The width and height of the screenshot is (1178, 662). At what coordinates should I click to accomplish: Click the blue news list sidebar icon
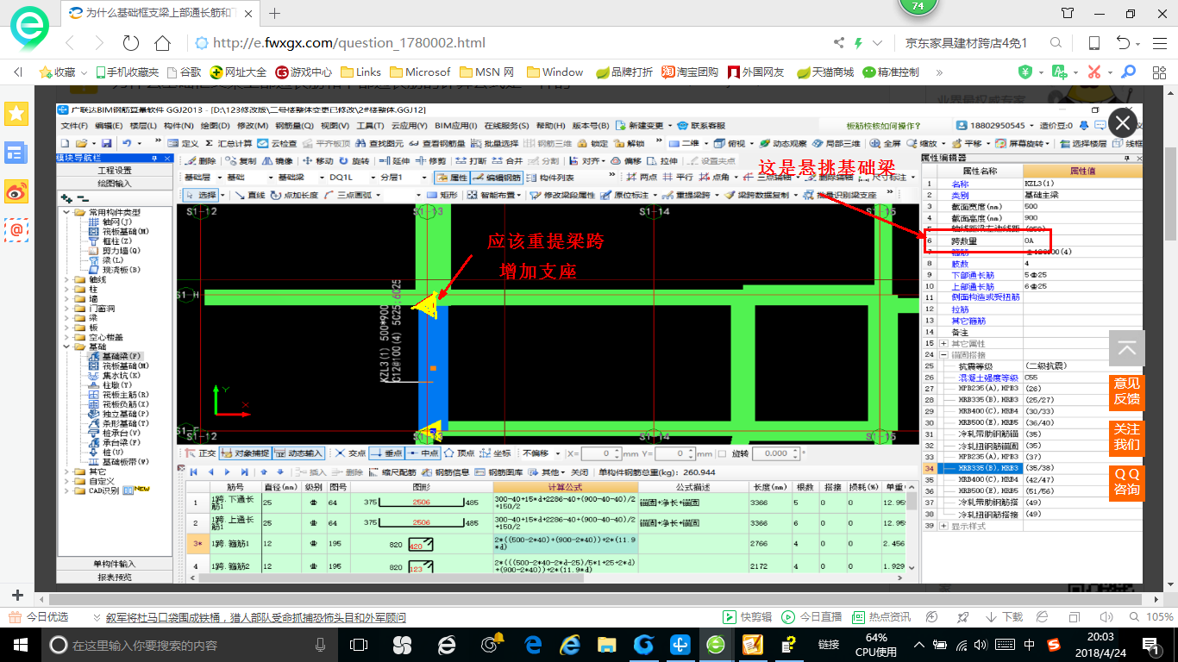[x=16, y=153]
